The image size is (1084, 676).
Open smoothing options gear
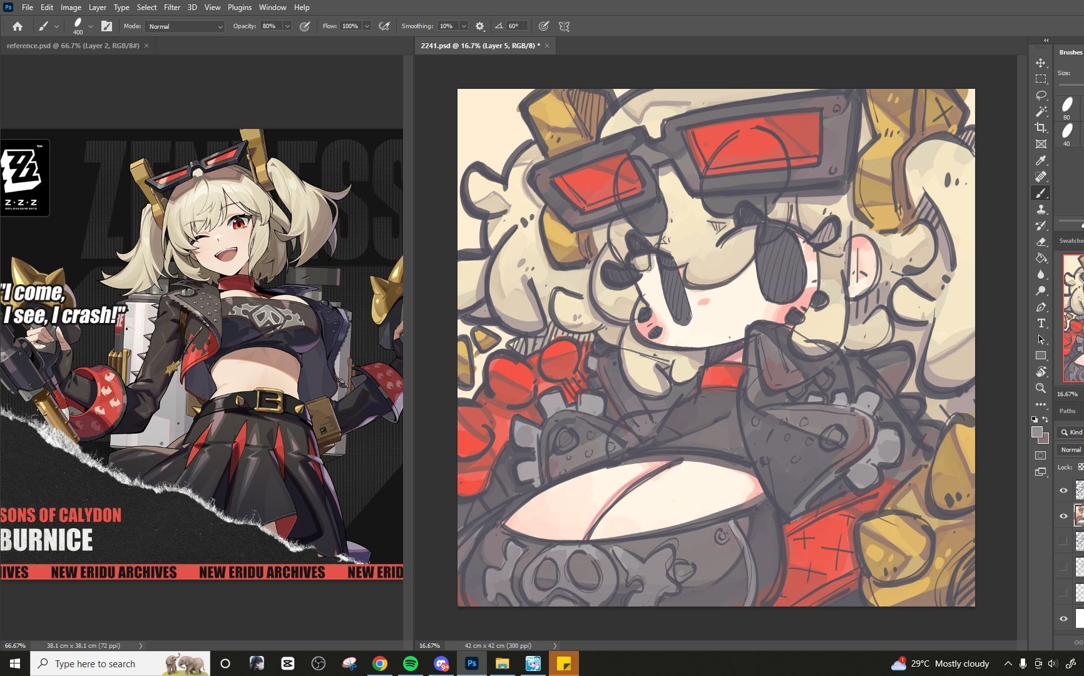click(x=479, y=26)
